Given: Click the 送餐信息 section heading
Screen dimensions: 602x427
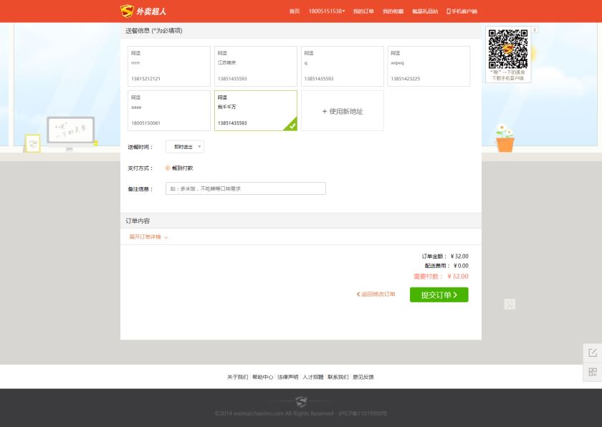Looking at the screenshot, I should click(x=154, y=31).
